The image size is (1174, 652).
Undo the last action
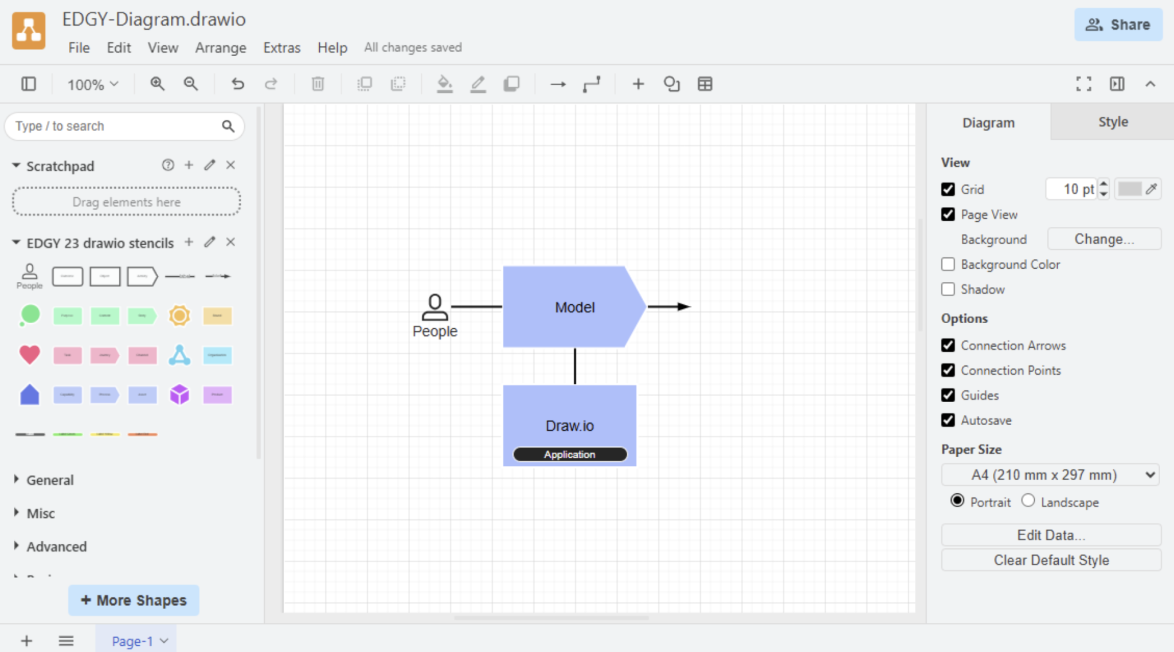(x=237, y=84)
